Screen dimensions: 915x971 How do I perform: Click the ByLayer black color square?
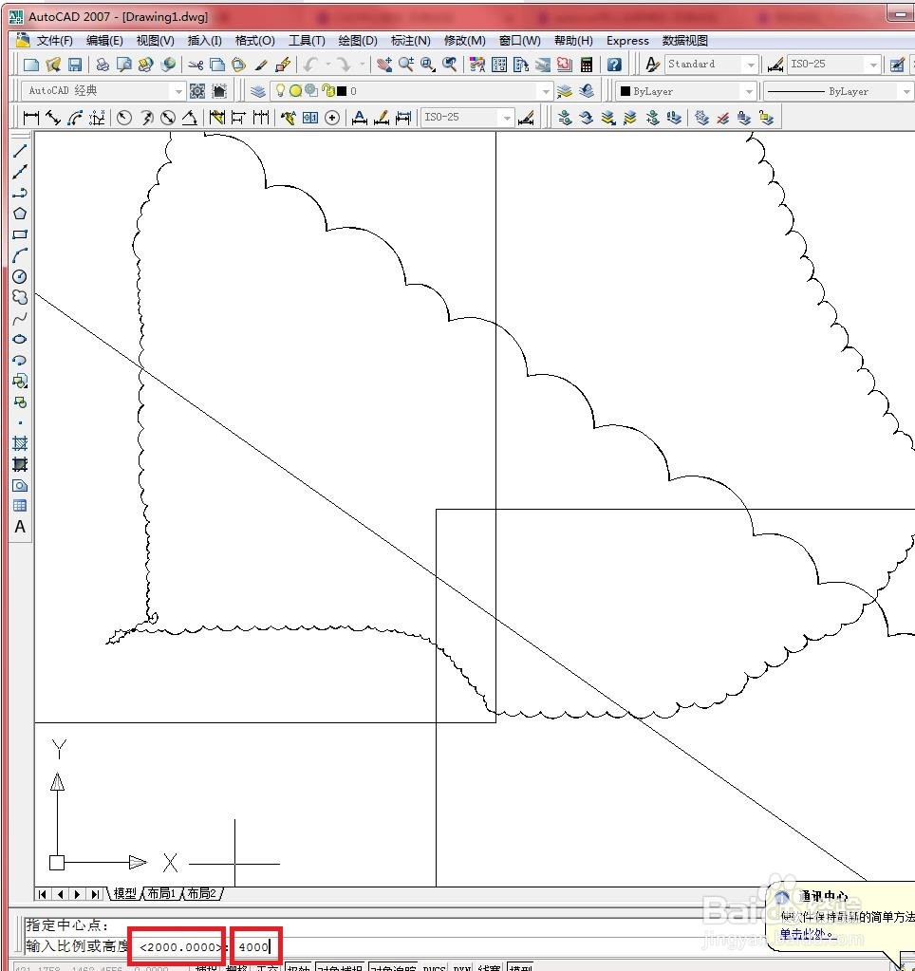click(x=626, y=91)
